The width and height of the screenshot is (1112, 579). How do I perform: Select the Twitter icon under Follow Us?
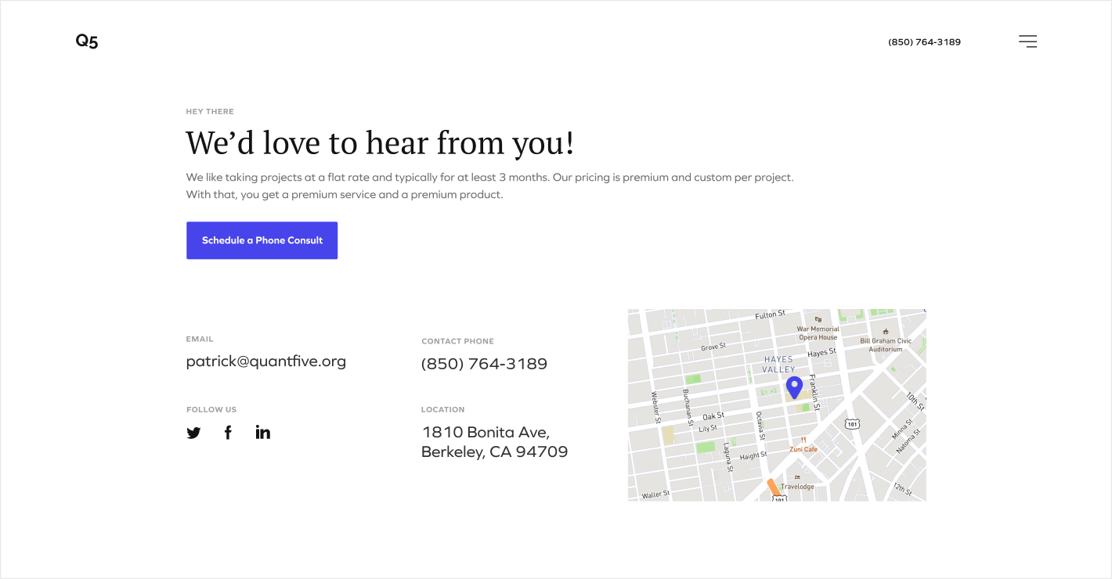[x=193, y=432]
